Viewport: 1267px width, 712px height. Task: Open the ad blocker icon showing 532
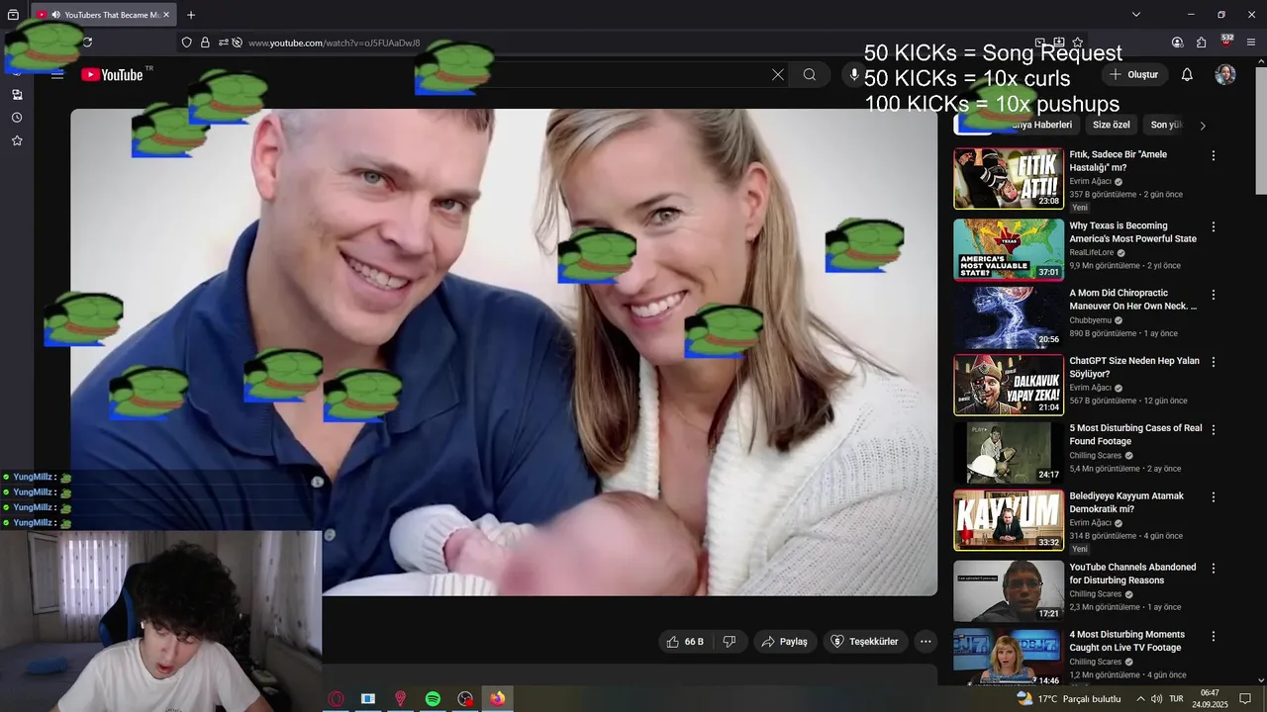(x=1226, y=42)
